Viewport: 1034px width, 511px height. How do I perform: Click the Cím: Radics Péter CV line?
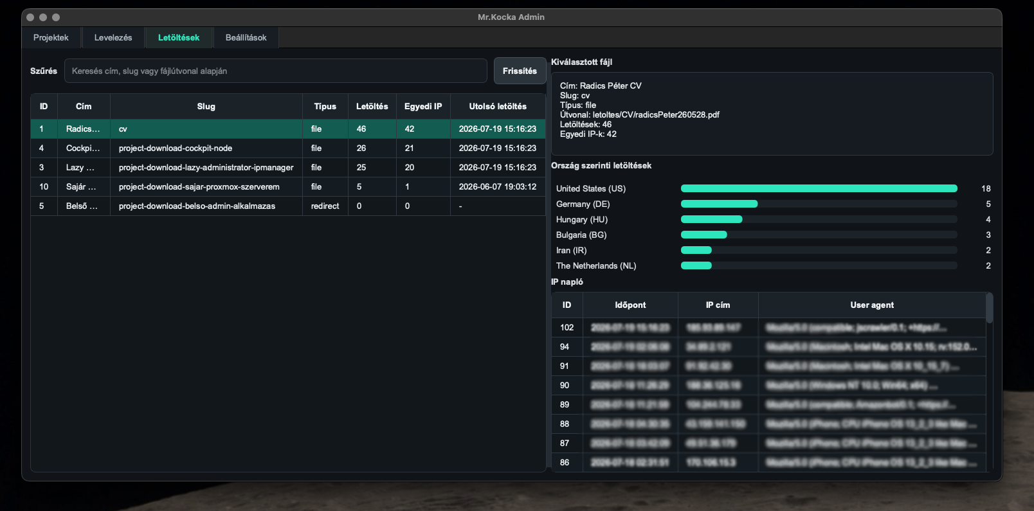tap(601, 86)
